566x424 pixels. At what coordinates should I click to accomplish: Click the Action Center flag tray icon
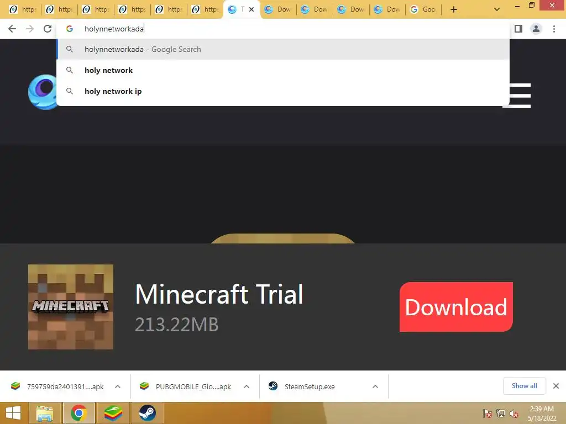click(x=488, y=414)
